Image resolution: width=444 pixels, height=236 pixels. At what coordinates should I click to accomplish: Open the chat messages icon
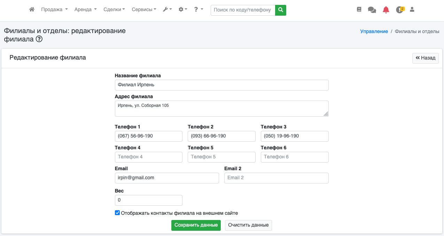coord(372,10)
